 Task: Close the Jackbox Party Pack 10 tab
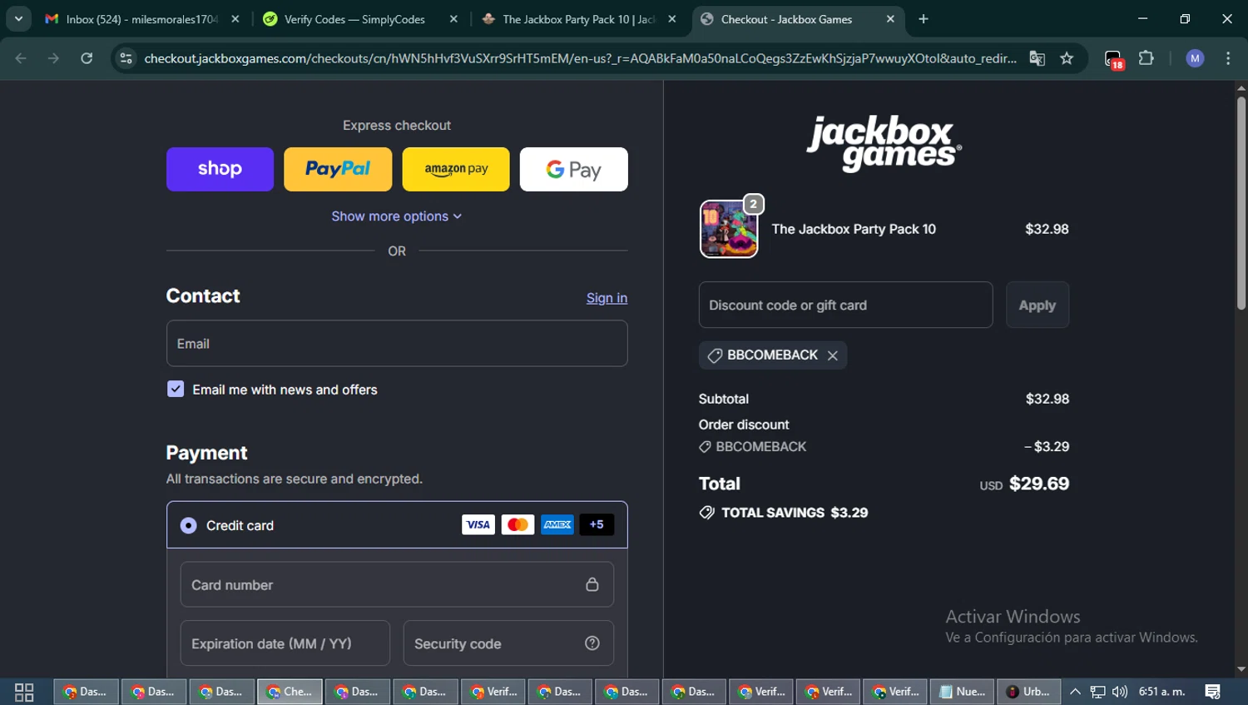tap(672, 19)
